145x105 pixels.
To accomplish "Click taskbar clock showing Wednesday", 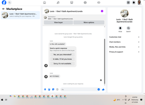I will click(x=135, y=100).
